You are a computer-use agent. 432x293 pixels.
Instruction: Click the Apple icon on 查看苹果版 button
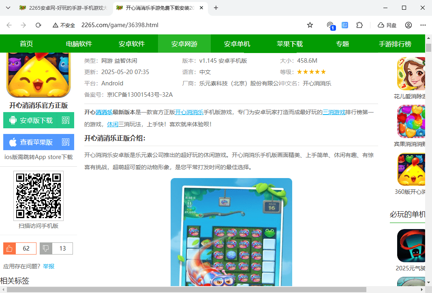tap(13, 142)
